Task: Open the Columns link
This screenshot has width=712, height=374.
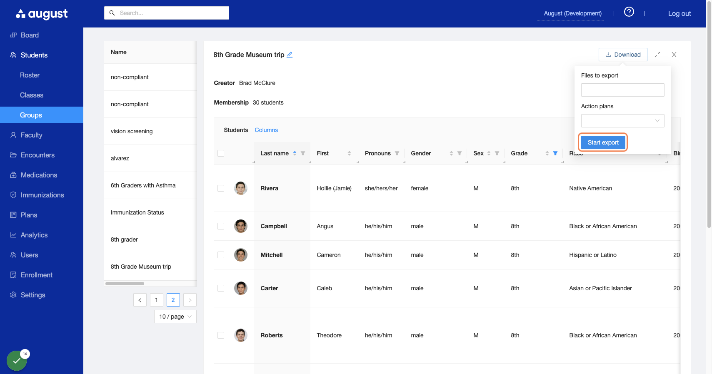Action: point(266,130)
